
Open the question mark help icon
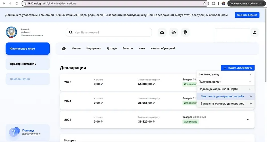[x=14, y=132]
